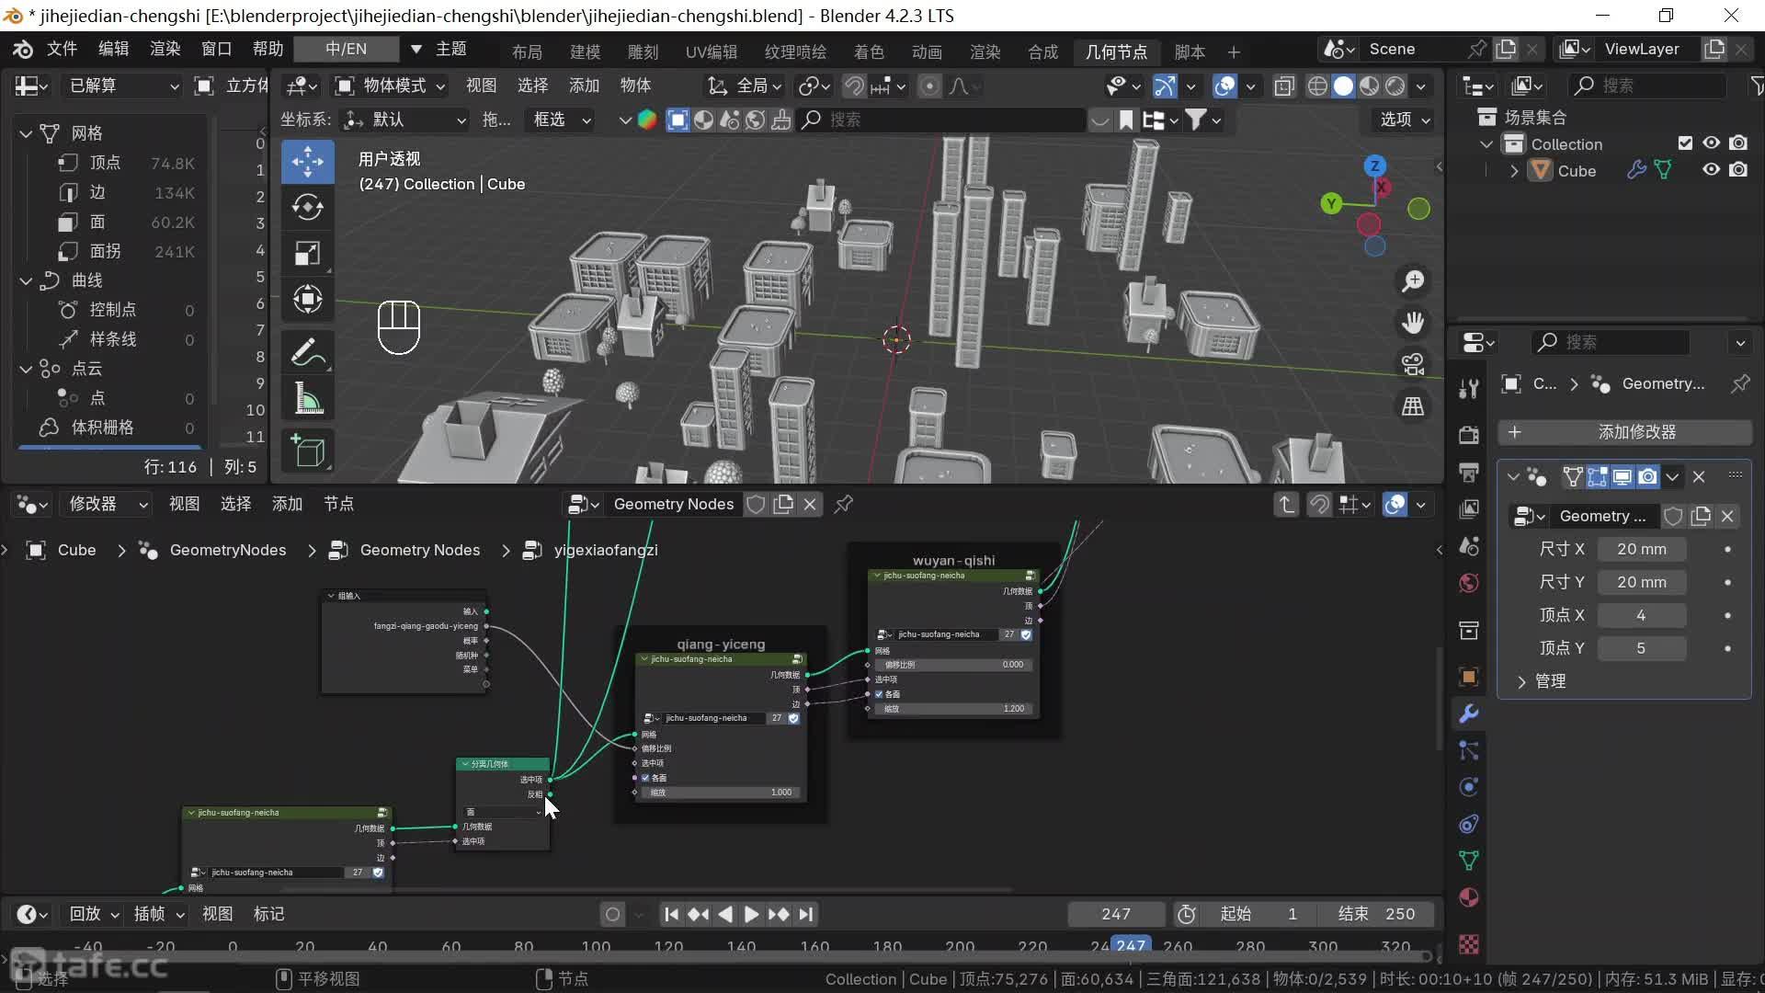The image size is (1765, 993).
Task: Select the Measure tool
Action: pyautogui.click(x=307, y=399)
